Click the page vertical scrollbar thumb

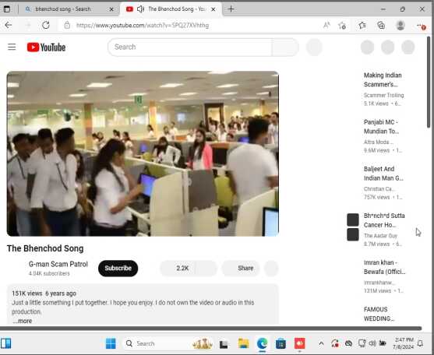(x=429, y=82)
